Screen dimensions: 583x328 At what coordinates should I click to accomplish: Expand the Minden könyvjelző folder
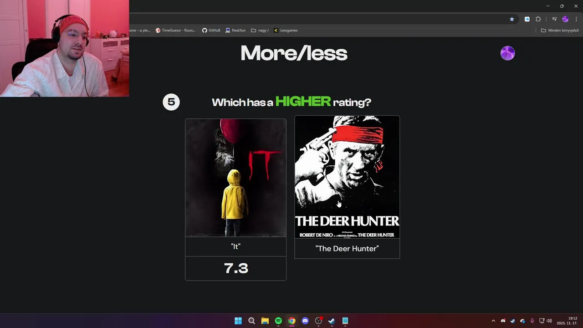[x=560, y=31]
